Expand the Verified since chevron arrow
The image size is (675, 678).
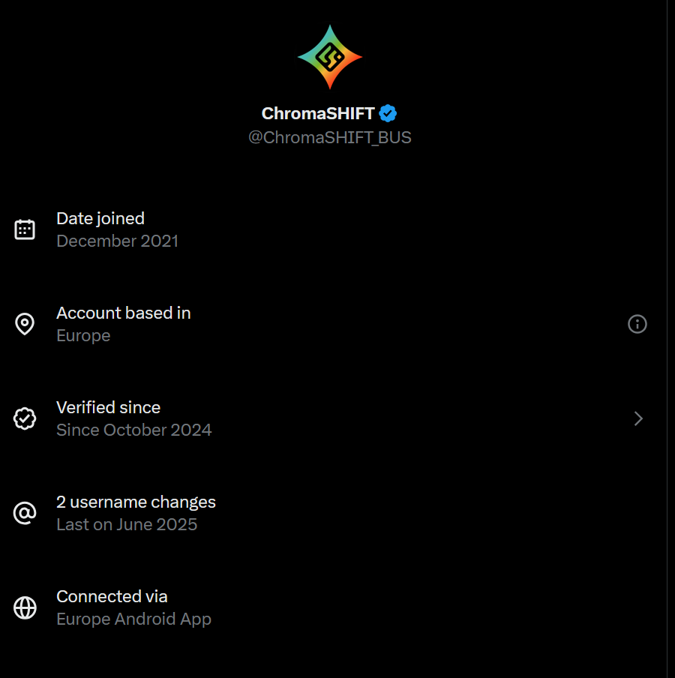click(x=638, y=418)
